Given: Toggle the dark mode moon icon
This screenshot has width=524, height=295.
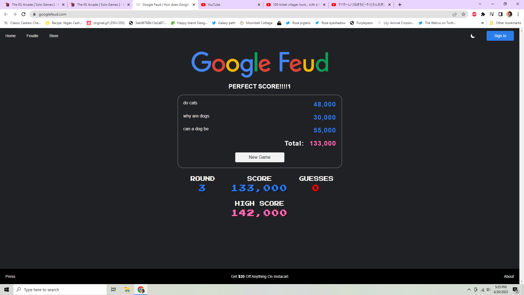Looking at the screenshot, I should [x=473, y=36].
